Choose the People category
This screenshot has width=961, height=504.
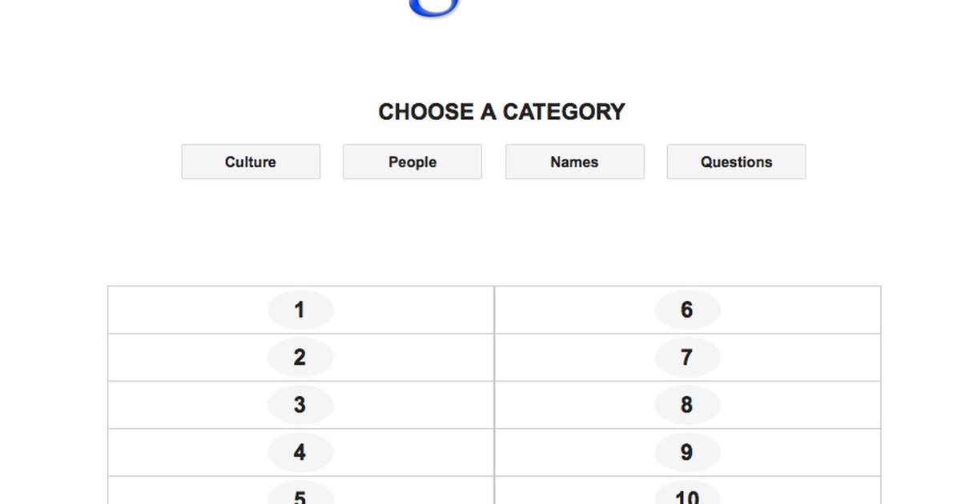pyautogui.click(x=412, y=162)
